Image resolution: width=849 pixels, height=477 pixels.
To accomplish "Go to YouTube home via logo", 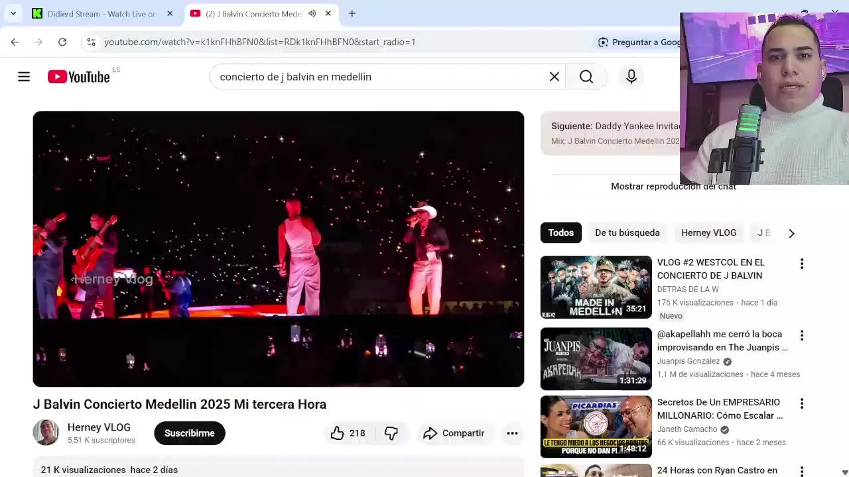I will tap(79, 77).
